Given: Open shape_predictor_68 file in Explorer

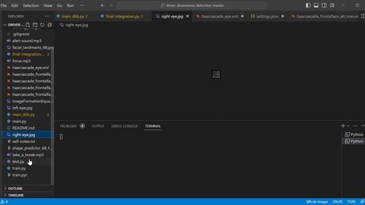Looking at the screenshot, I should click(32, 148).
